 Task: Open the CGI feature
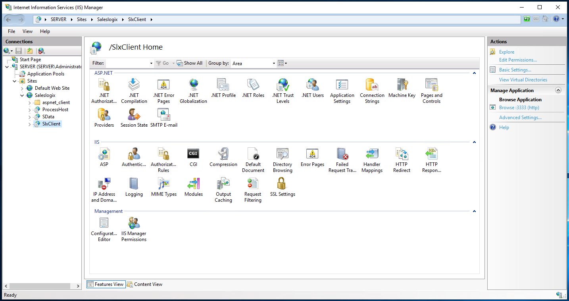click(193, 157)
